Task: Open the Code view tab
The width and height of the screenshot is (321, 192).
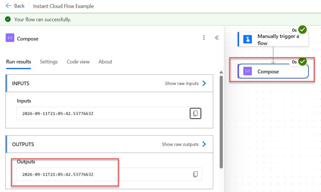Action: [x=78, y=62]
